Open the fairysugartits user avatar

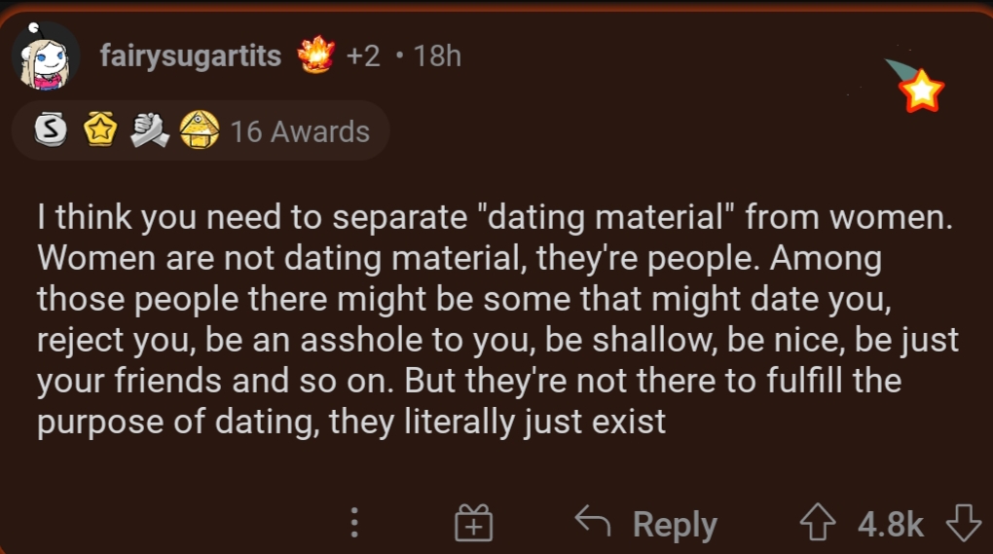tap(46, 56)
